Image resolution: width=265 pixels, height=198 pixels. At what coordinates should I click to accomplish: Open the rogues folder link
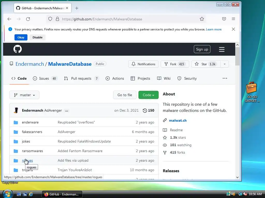coord(27,160)
